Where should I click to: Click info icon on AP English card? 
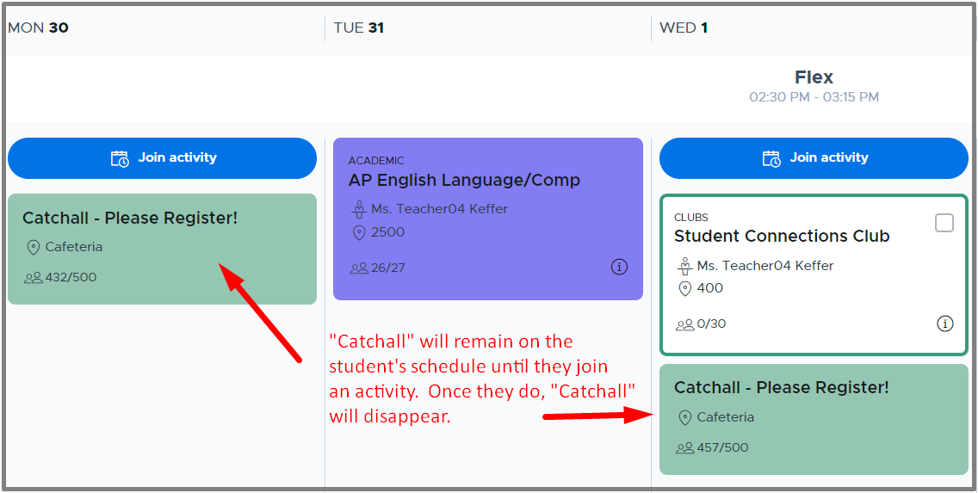click(x=619, y=268)
